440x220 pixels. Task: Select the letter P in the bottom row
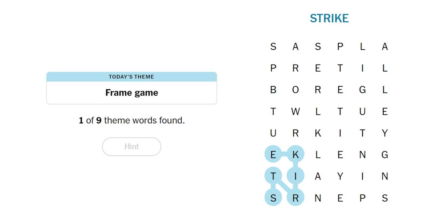tap(362, 198)
